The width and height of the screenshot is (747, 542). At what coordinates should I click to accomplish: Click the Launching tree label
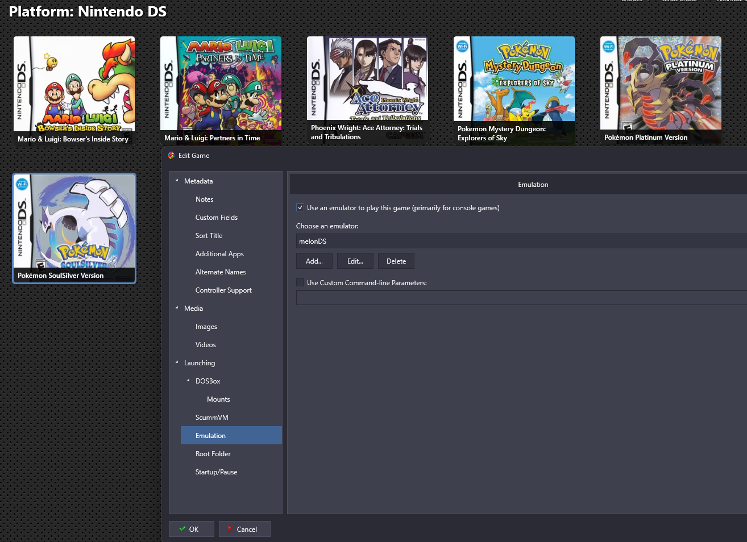[200, 363]
